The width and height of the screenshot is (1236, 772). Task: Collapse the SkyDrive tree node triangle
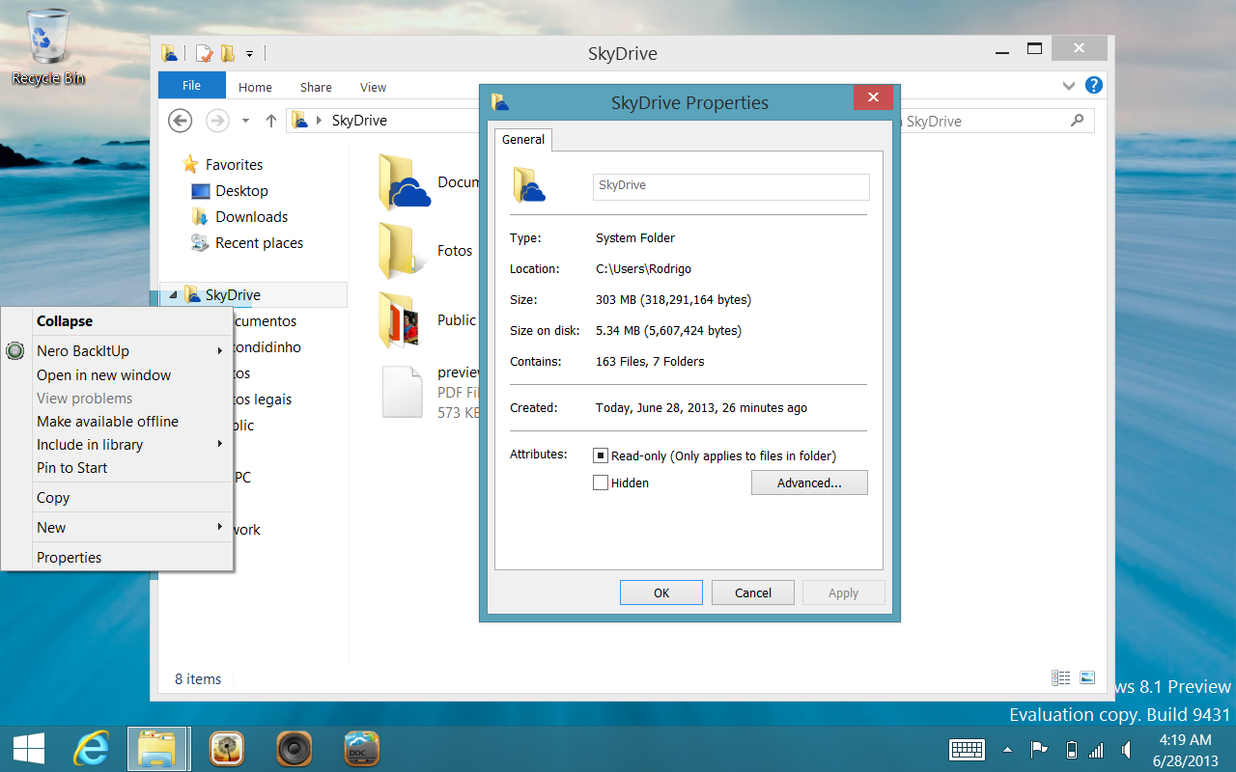173,295
